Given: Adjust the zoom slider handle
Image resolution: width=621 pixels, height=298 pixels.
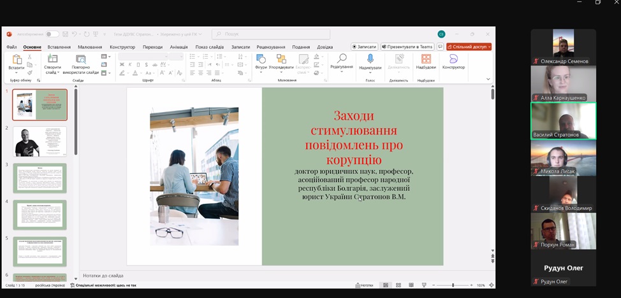Looking at the screenshot, I should point(453,285).
